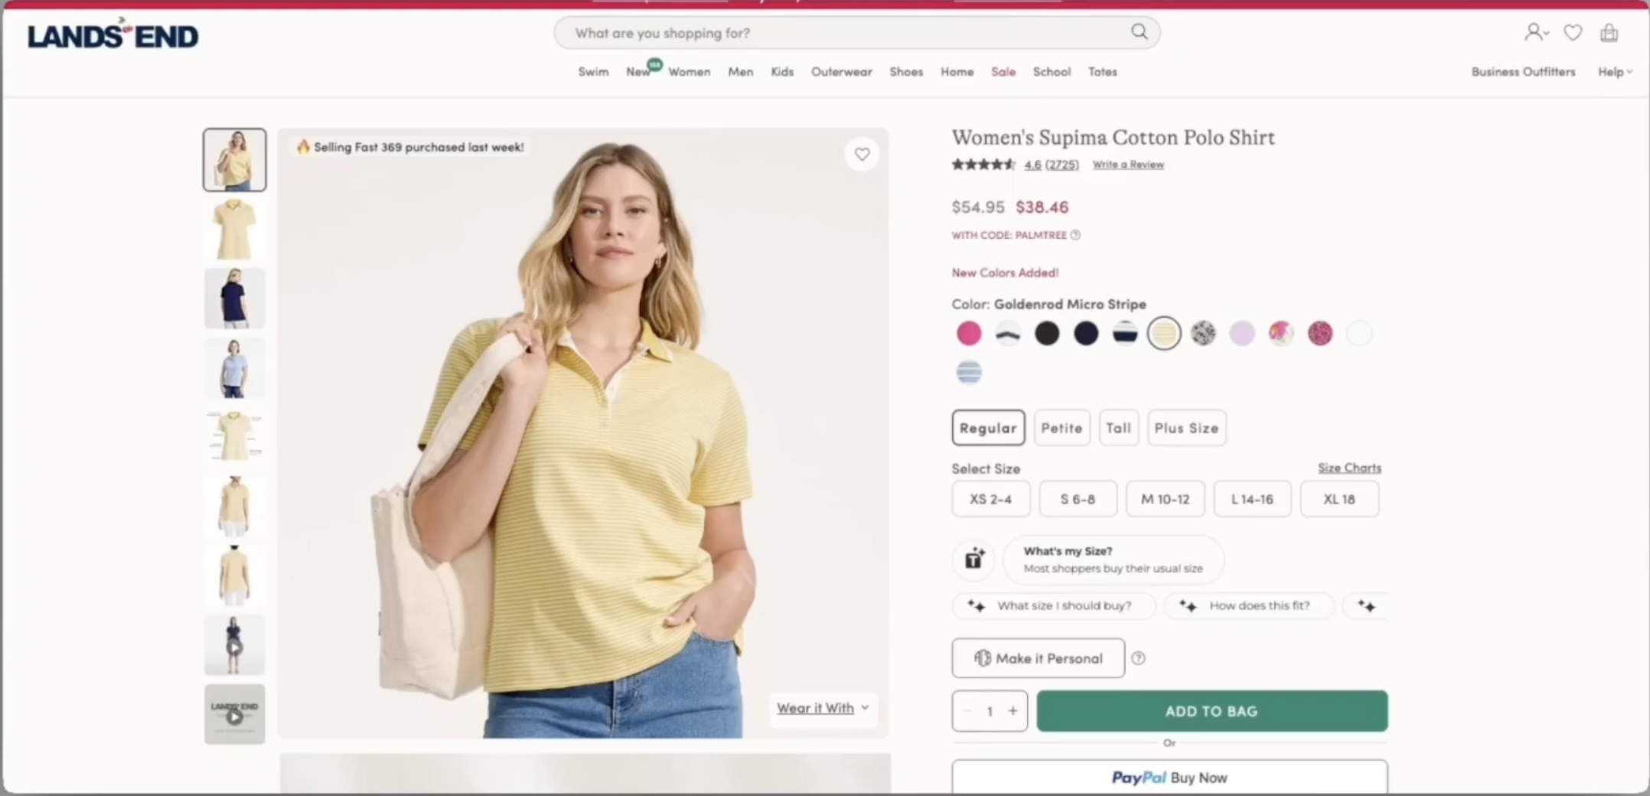Screen dimensions: 1650x796
Task: Select the navy solid color swatch
Action: [1086, 333]
